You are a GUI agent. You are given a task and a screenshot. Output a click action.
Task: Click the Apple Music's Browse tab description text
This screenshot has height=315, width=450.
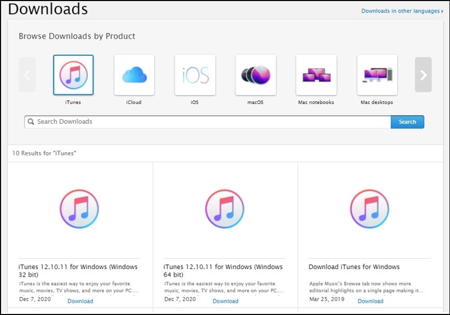point(366,287)
